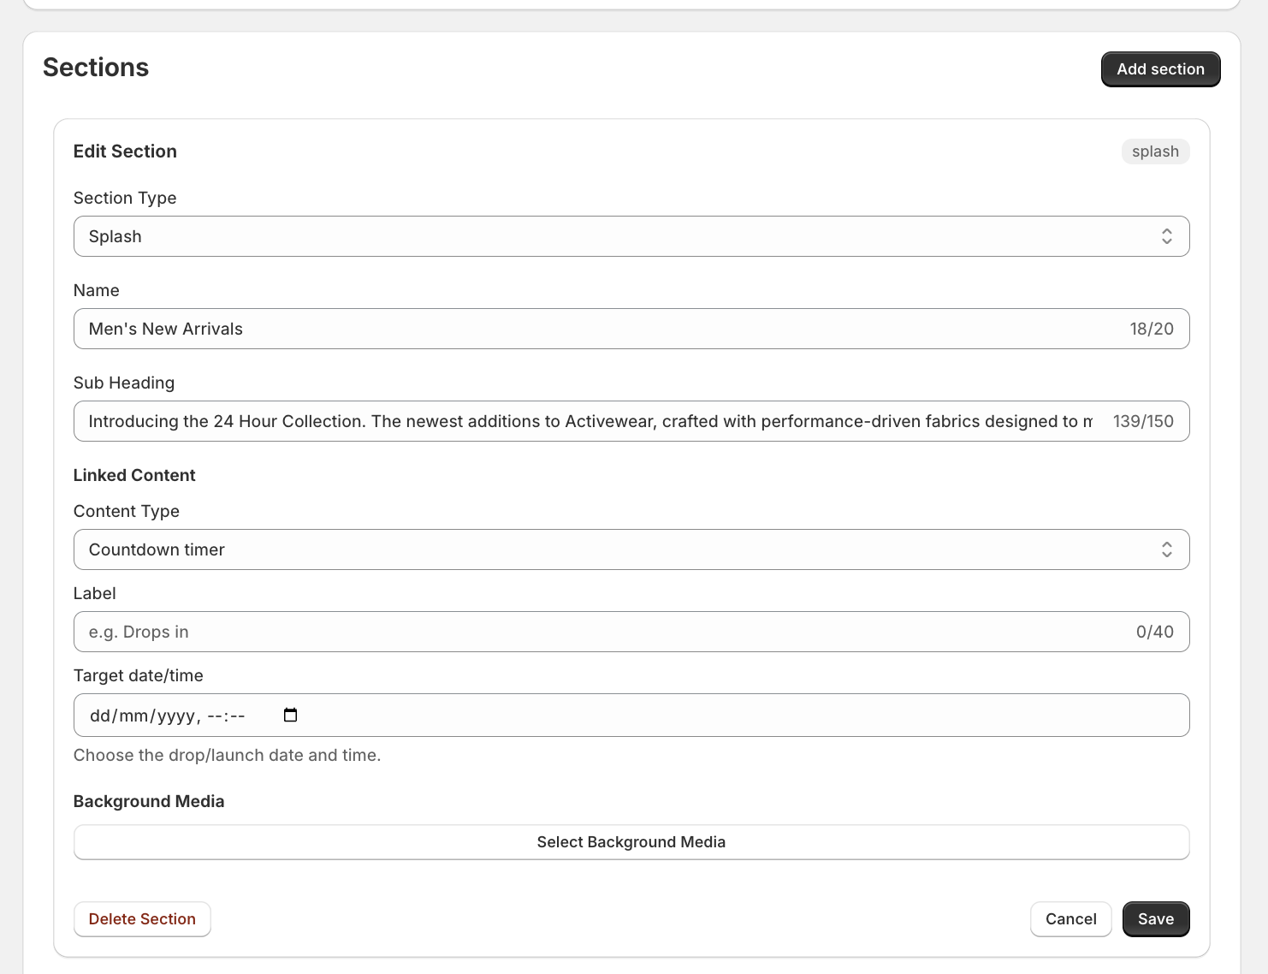Viewport: 1268px width, 974px height.
Task: Open the date picker calendar icon
Action: [290, 714]
